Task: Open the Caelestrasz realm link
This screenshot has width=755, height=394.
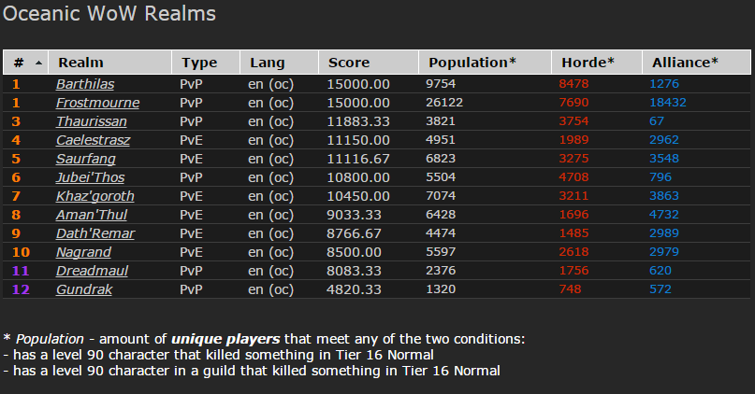Action: [x=93, y=140]
